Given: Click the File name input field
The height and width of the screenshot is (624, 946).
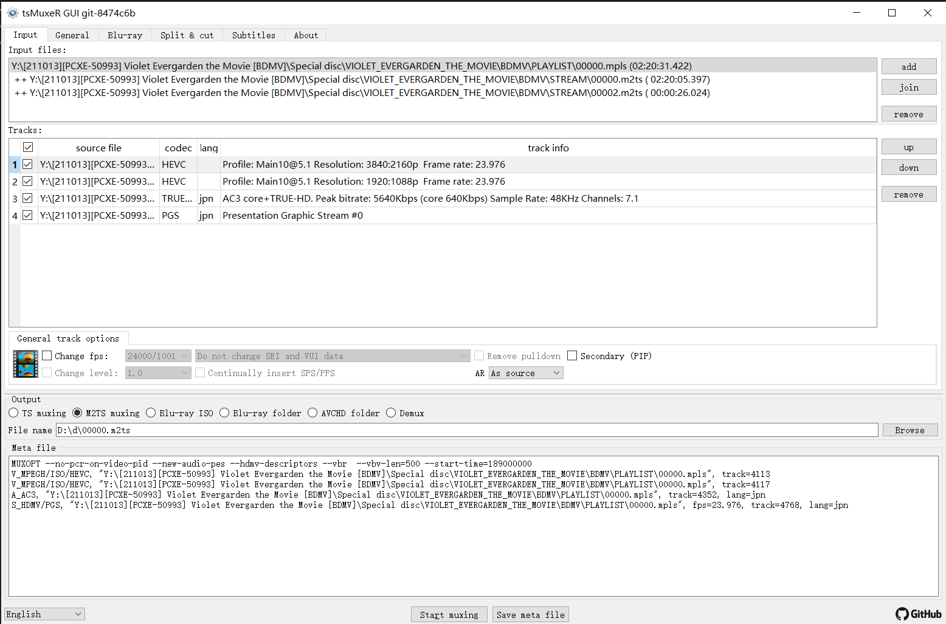Looking at the screenshot, I should pyautogui.click(x=467, y=430).
